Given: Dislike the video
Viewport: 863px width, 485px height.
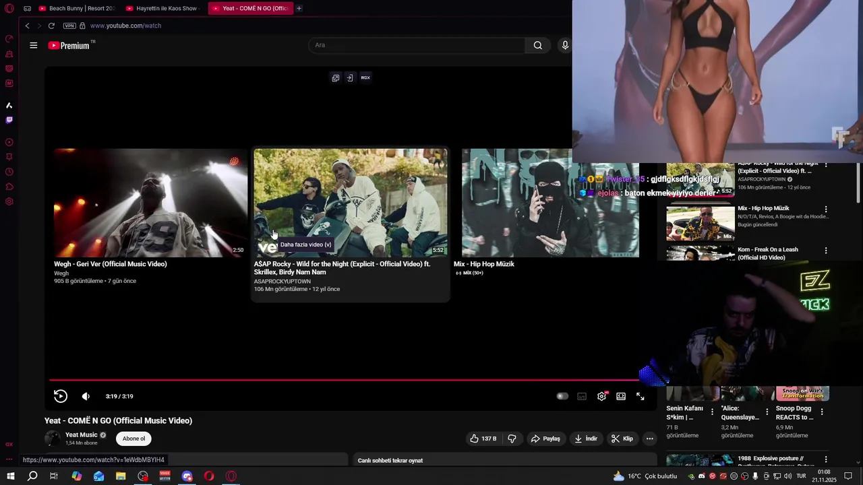Looking at the screenshot, I should point(512,439).
